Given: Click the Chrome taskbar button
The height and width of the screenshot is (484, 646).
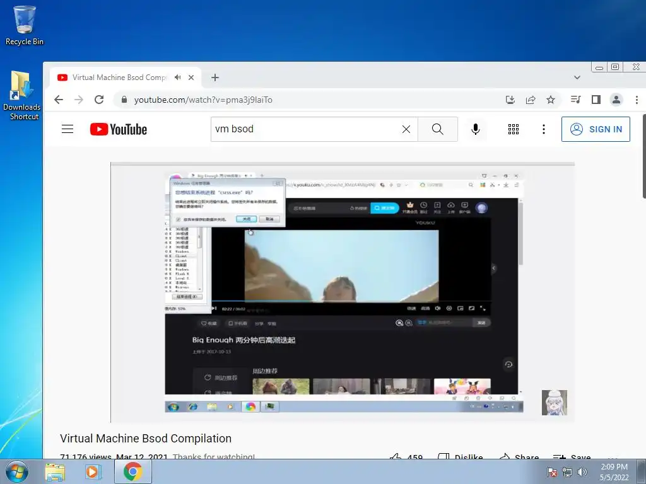Looking at the screenshot, I should (x=132, y=471).
